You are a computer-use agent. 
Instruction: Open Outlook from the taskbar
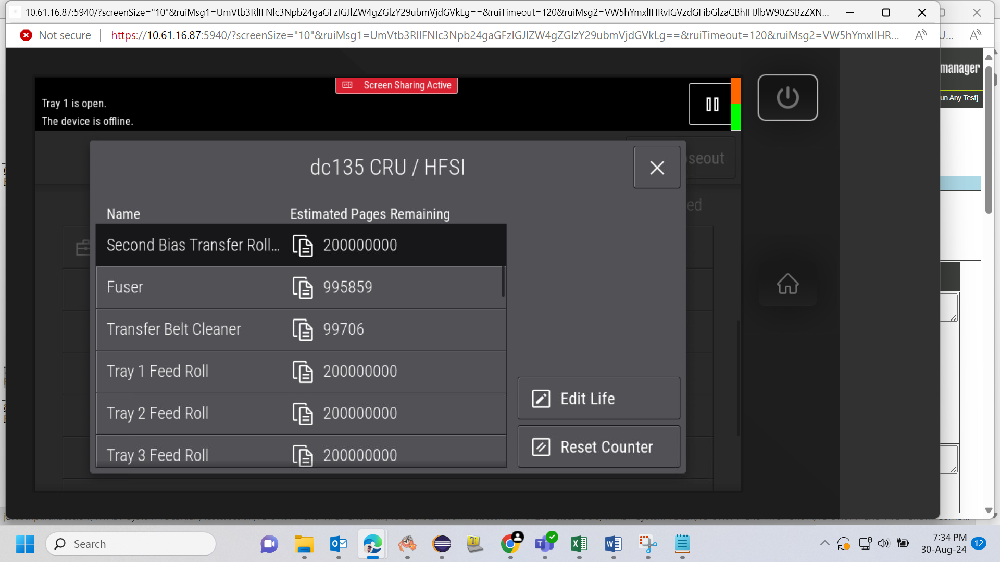click(x=339, y=544)
